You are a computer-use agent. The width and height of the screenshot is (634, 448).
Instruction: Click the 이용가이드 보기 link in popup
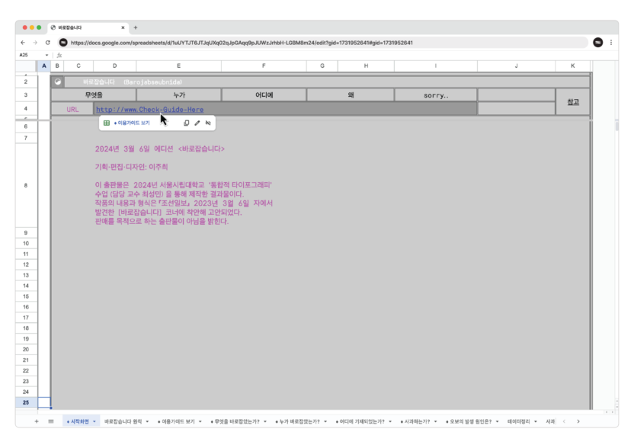point(133,123)
